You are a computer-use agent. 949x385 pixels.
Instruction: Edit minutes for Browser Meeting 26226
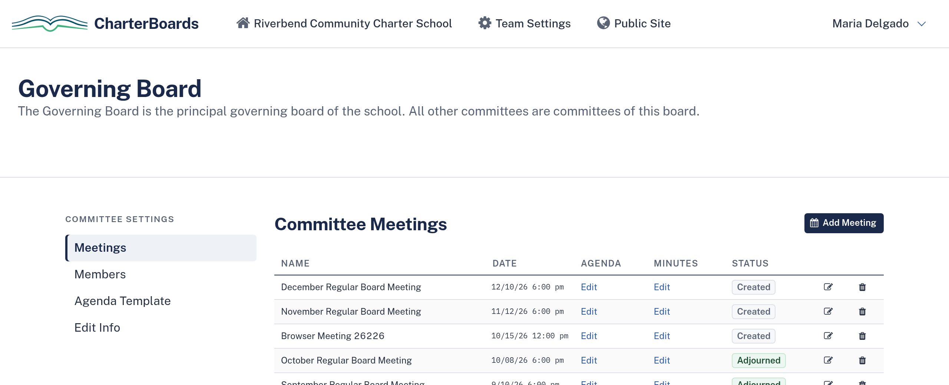[662, 336]
